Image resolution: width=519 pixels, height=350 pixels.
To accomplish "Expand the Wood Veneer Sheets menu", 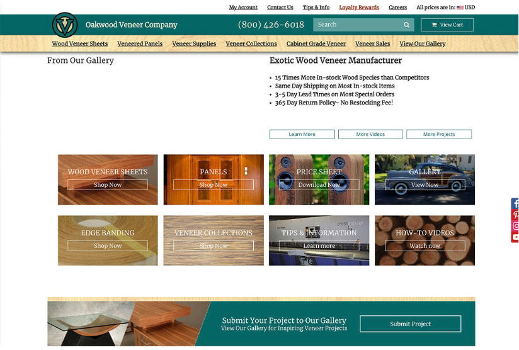I will tap(80, 44).
